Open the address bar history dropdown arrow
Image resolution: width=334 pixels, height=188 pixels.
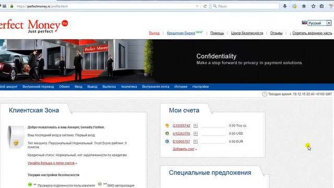click(x=197, y=6)
